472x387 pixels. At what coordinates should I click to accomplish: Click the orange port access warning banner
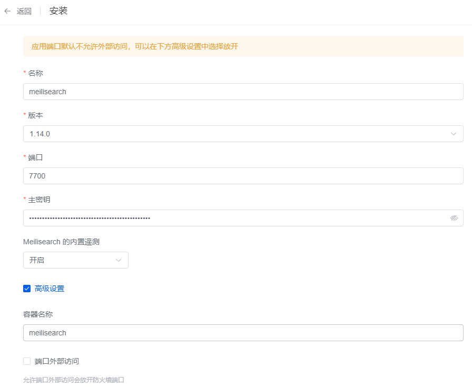243,46
